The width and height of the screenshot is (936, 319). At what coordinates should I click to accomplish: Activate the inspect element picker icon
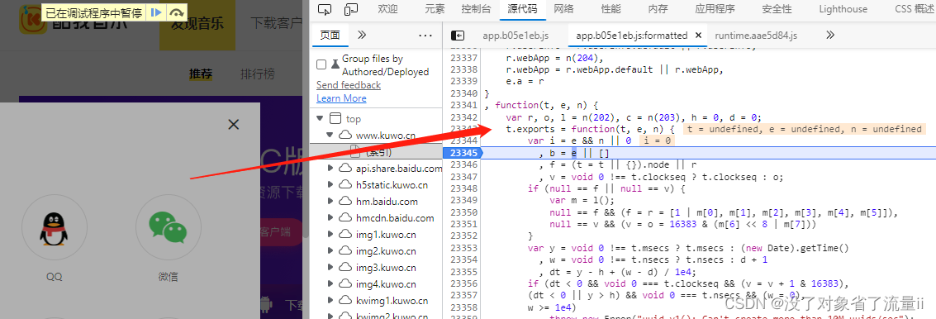click(325, 9)
